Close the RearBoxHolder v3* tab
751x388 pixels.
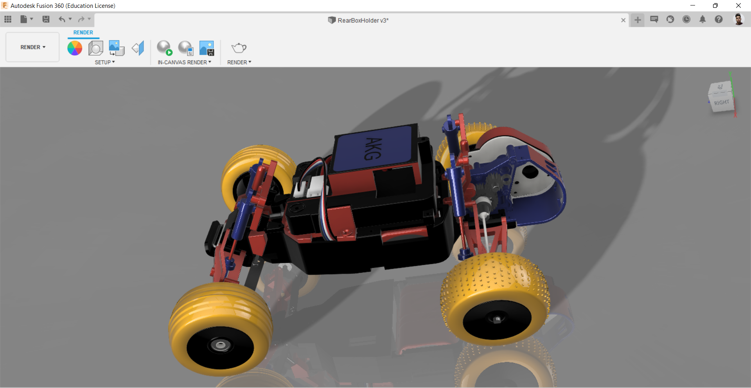(x=623, y=20)
